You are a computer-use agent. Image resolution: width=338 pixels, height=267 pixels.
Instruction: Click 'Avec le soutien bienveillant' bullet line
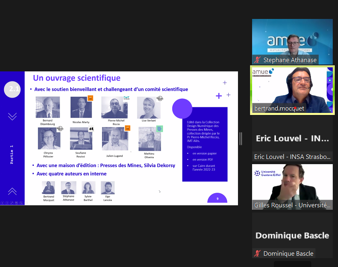point(111,89)
